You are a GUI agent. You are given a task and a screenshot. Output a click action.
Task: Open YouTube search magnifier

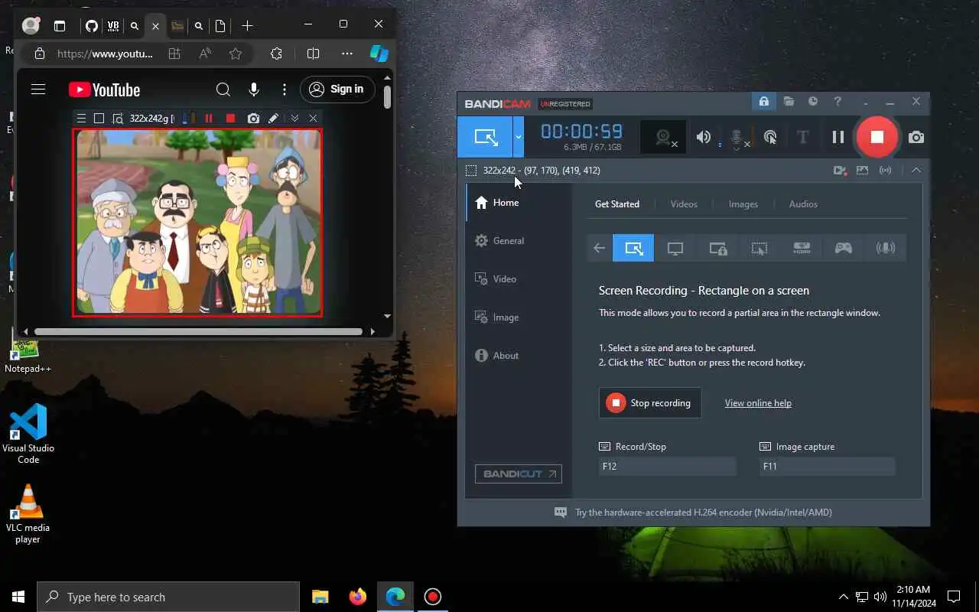[223, 90]
